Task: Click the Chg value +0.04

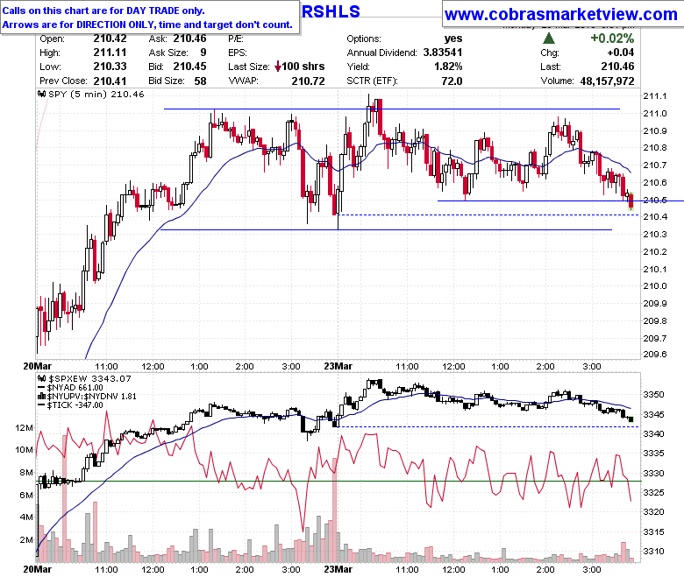Action: click(621, 53)
